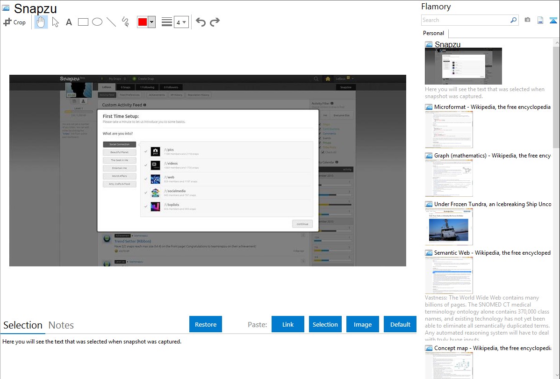560x379 pixels.
Task: Click the red color swatch
Action: pos(143,22)
